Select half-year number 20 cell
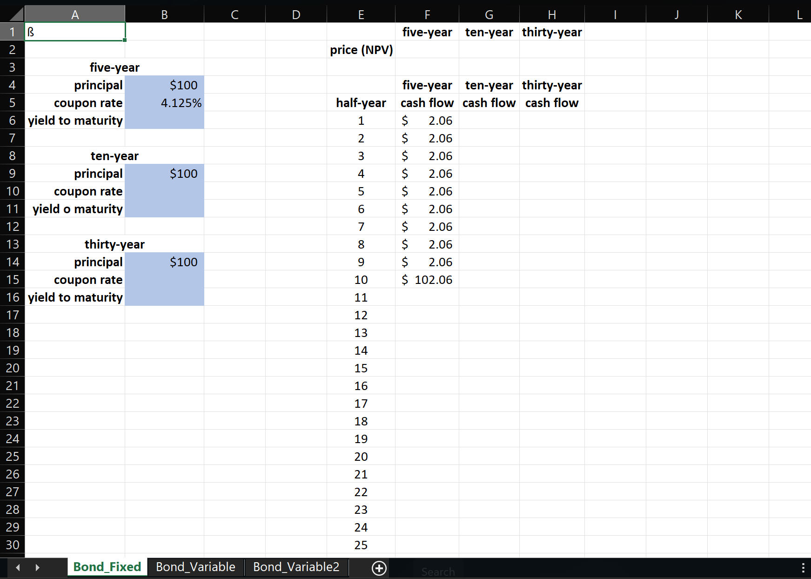 [361, 457]
